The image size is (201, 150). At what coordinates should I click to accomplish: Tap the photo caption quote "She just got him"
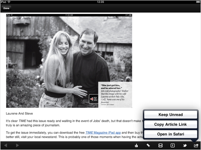click(x=111, y=85)
